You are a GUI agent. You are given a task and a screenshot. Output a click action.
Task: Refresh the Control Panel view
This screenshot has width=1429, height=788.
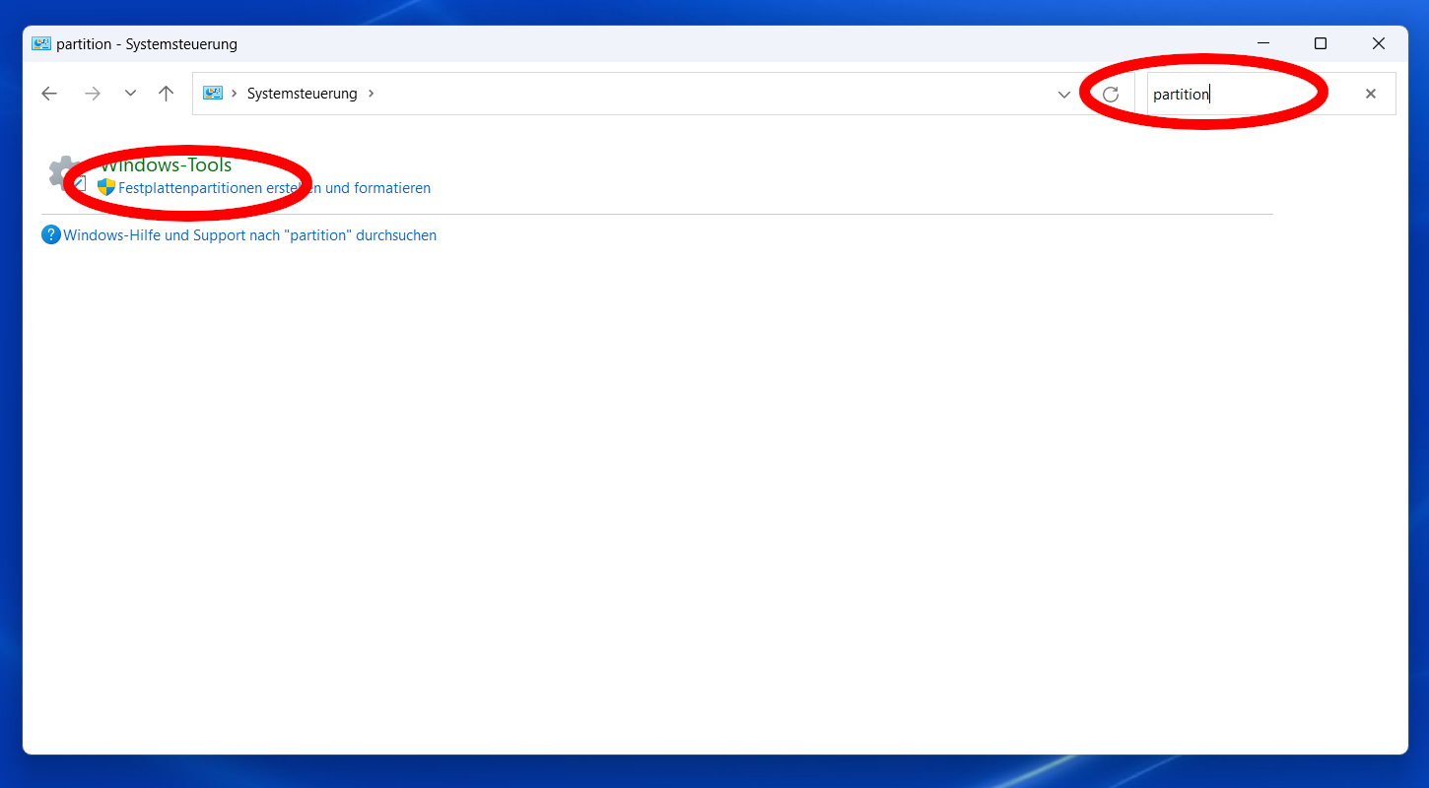(x=1111, y=94)
